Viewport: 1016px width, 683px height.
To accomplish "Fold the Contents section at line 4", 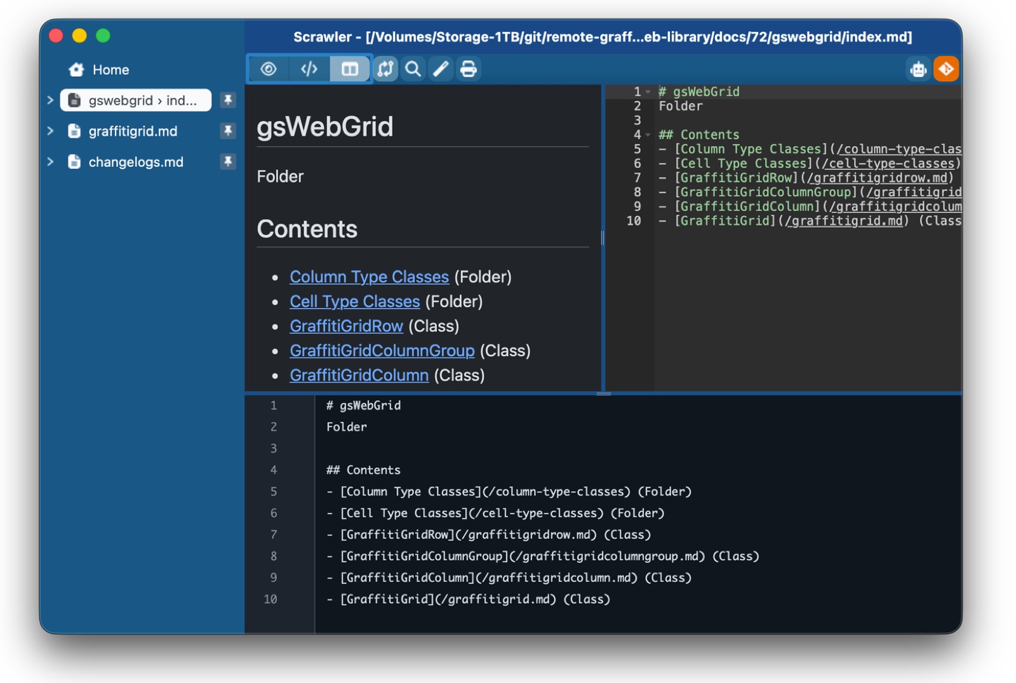I will [648, 135].
